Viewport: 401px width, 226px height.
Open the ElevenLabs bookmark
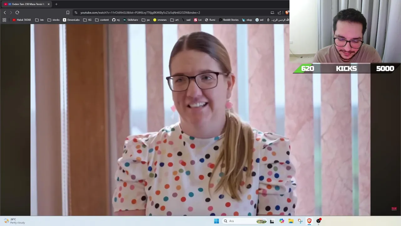pos(71,20)
